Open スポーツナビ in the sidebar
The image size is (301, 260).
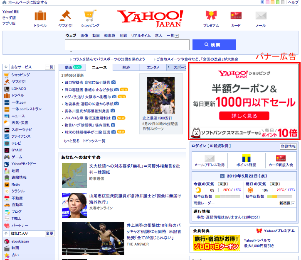(22, 130)
